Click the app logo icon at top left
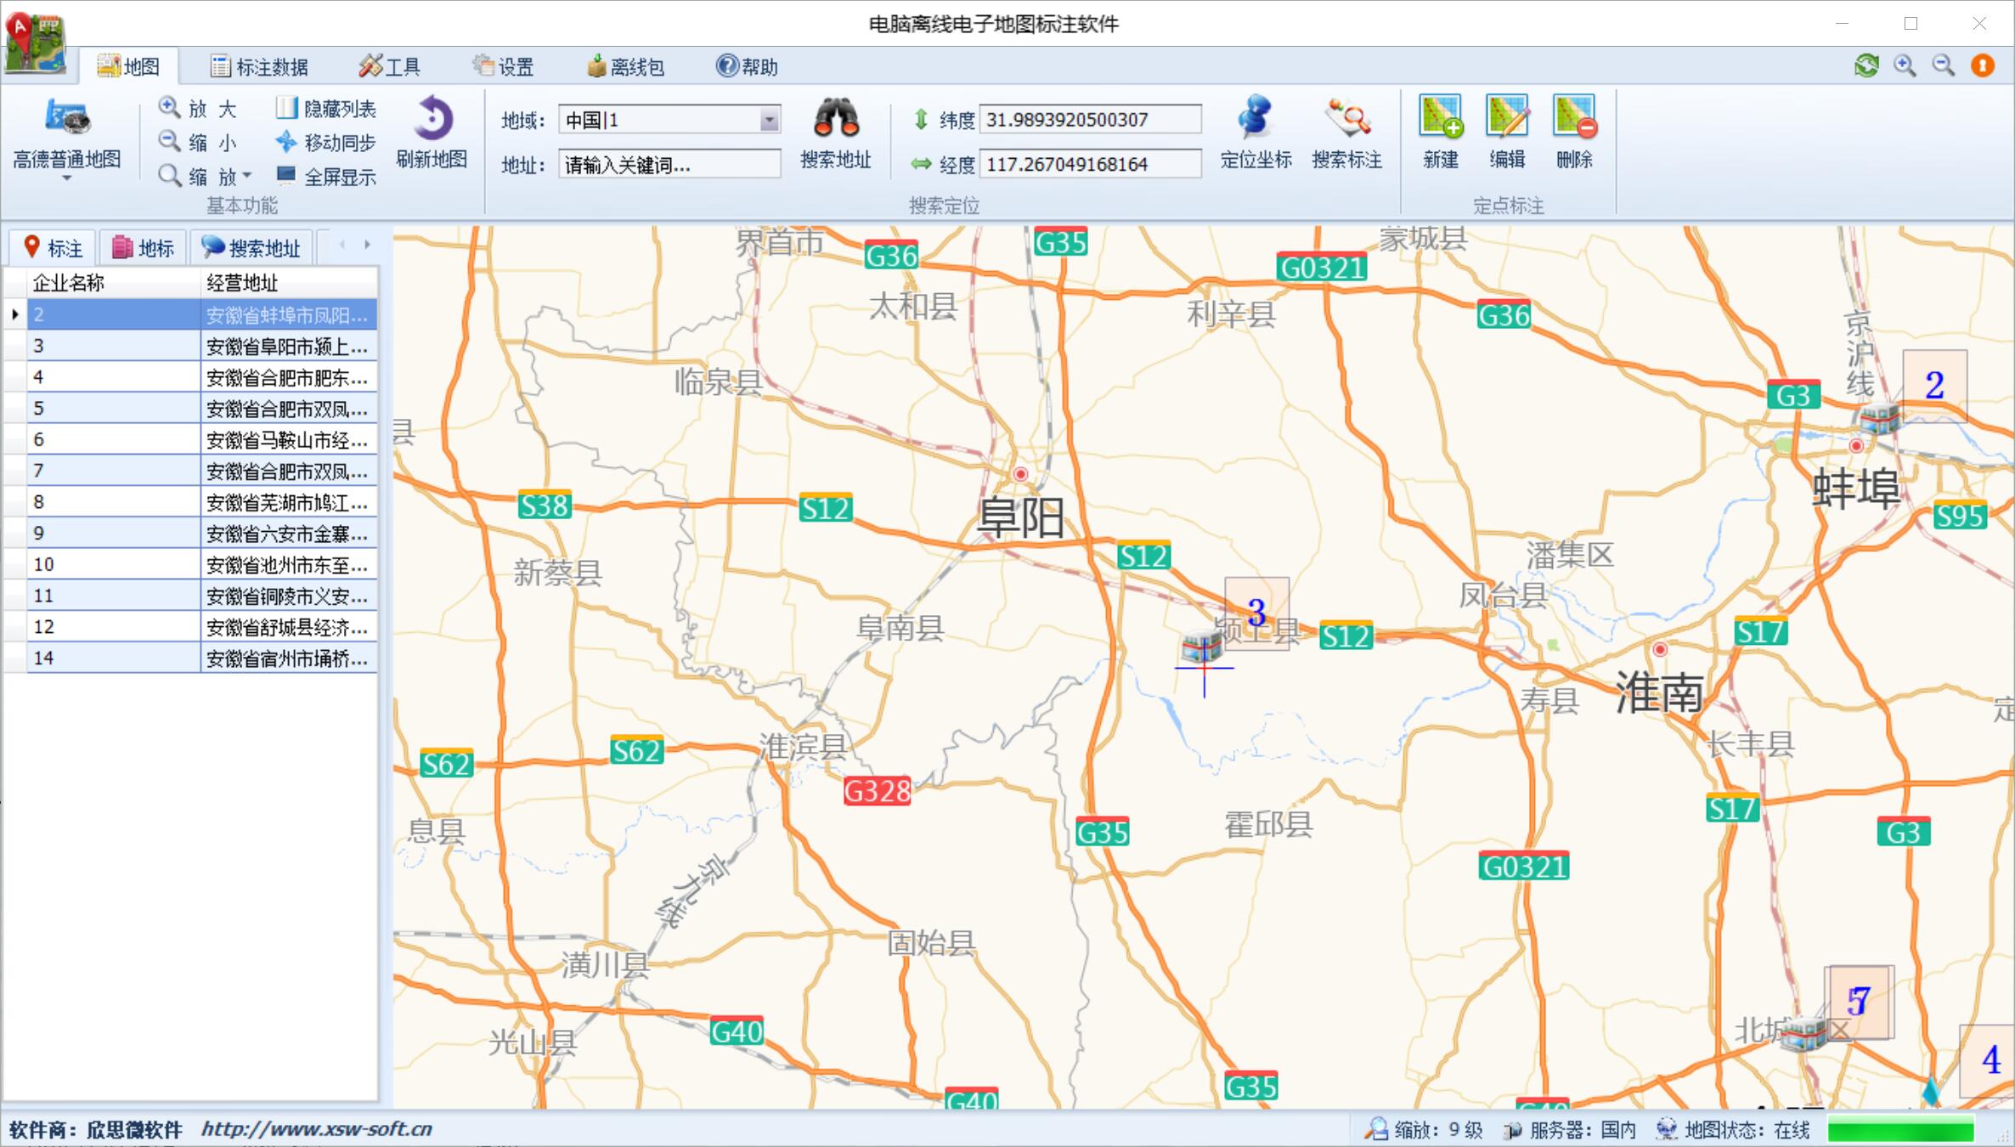The image size is (2015, 1147). [x=35, y=42]
